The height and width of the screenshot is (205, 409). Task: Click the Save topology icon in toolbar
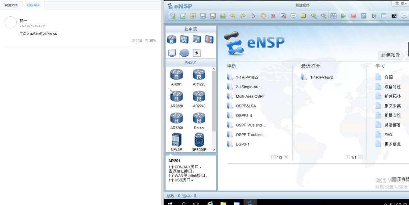[203, 16]
